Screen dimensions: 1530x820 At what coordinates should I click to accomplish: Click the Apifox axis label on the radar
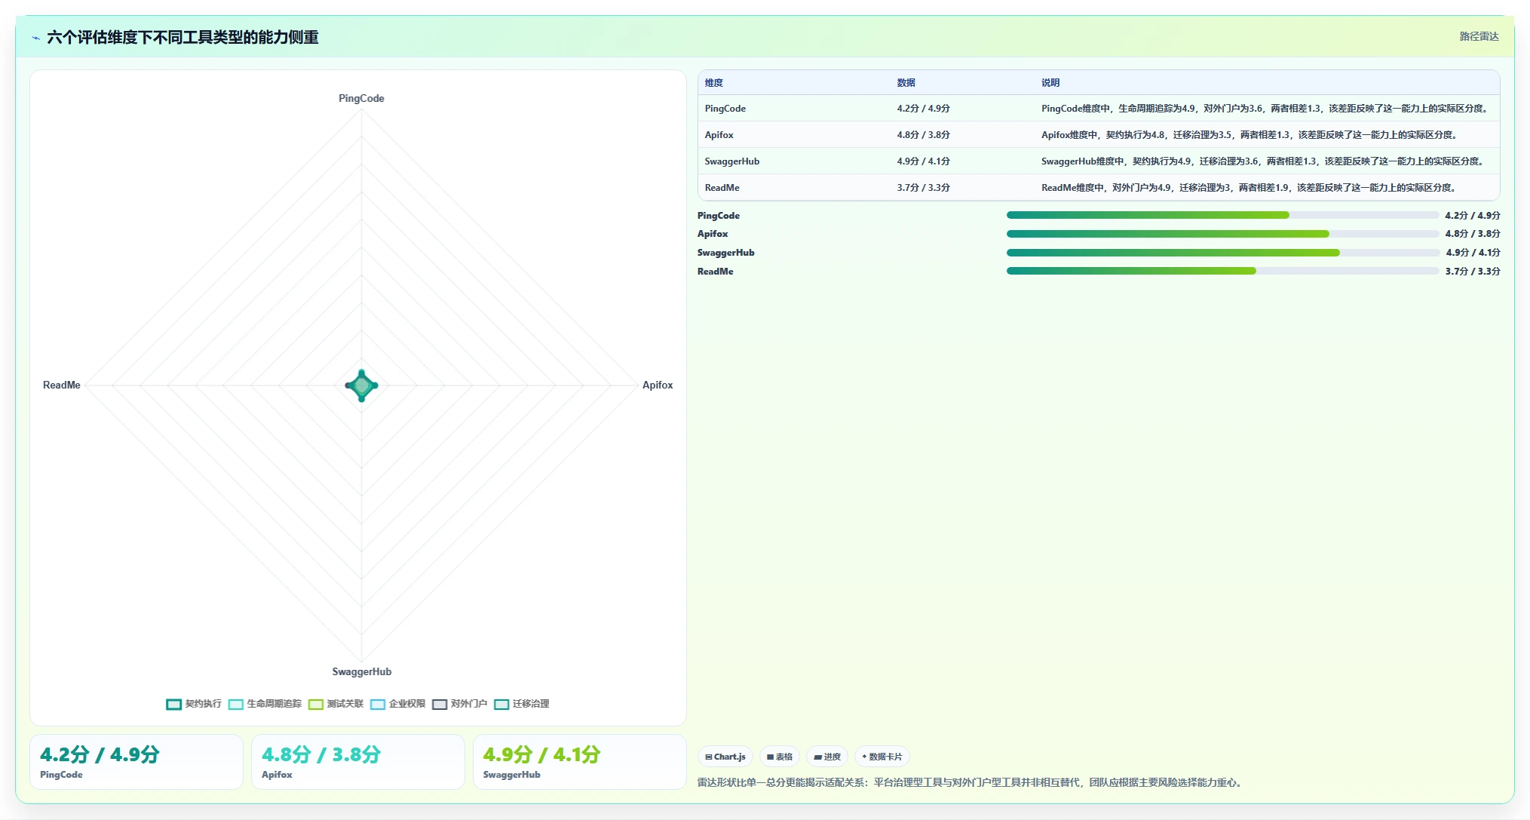[658, 385]
